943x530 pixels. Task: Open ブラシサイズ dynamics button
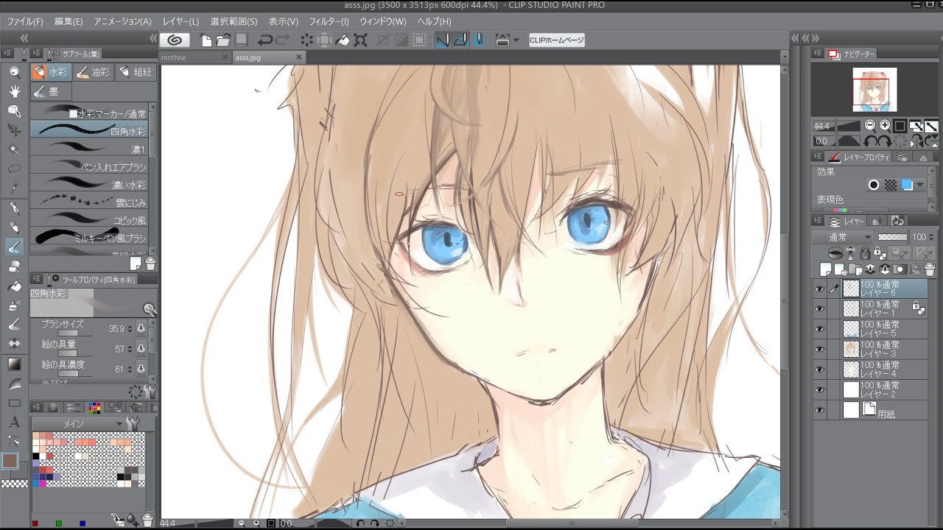pyautogui.click(x=141, y=328)
